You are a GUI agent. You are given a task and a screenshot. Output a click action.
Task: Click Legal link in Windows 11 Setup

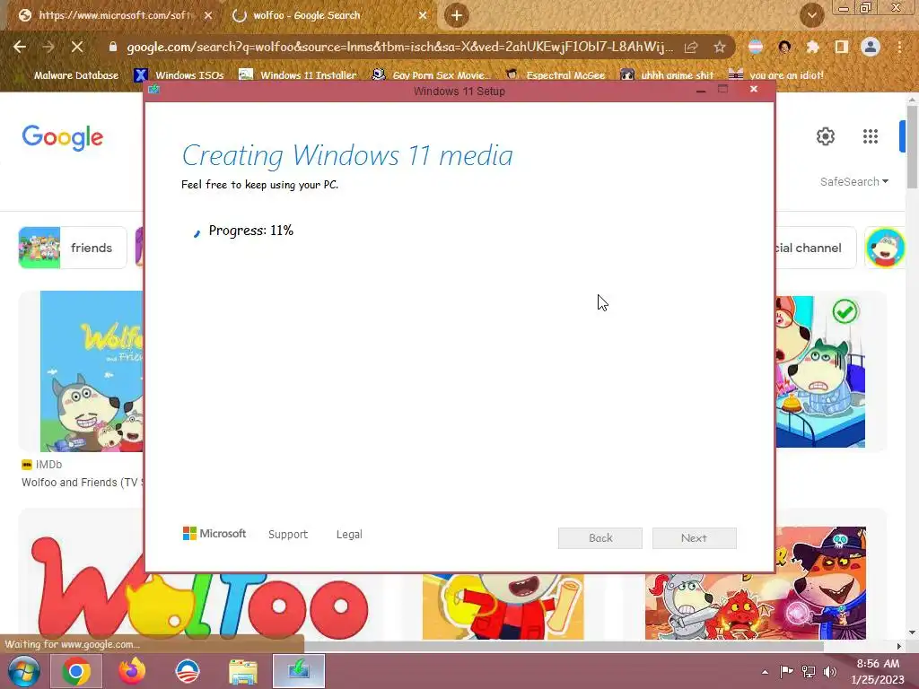pos(349,535)
